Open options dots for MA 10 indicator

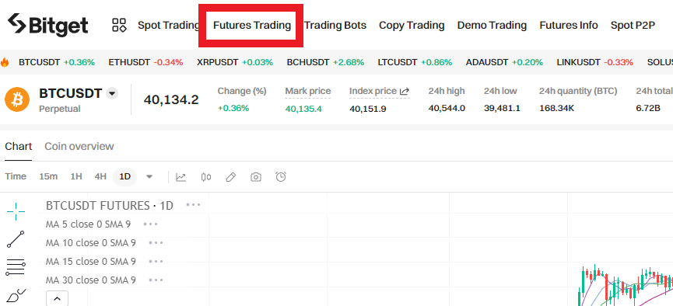[x=156, y=243]
